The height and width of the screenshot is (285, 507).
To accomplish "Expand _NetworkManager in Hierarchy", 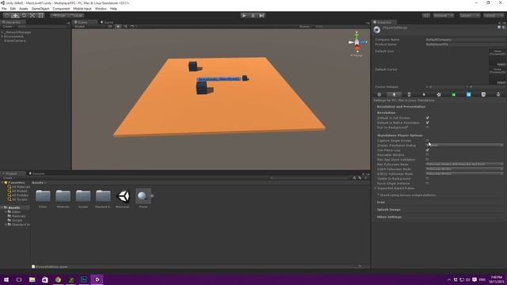I will coord(2,32).
